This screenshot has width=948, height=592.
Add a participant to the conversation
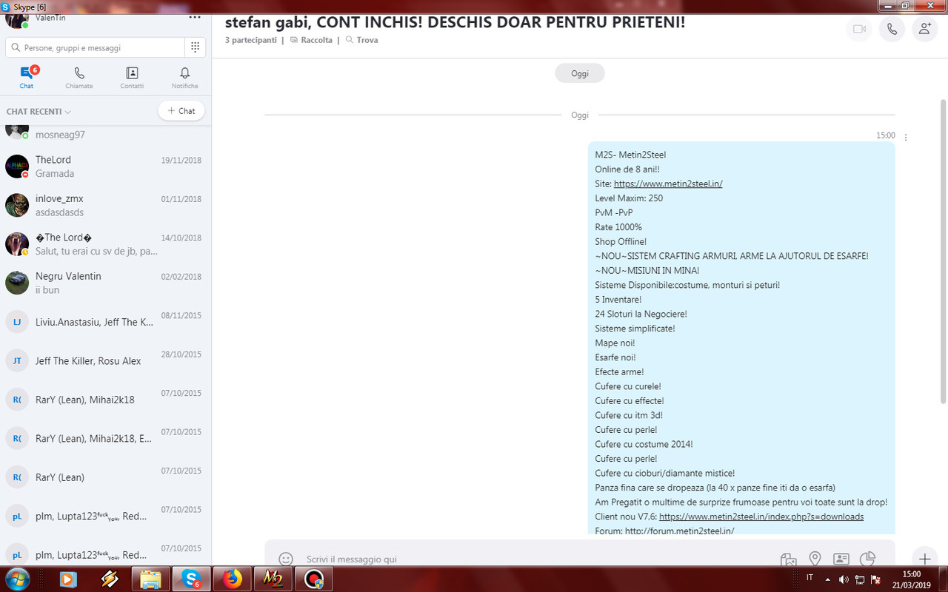point(924,30)
